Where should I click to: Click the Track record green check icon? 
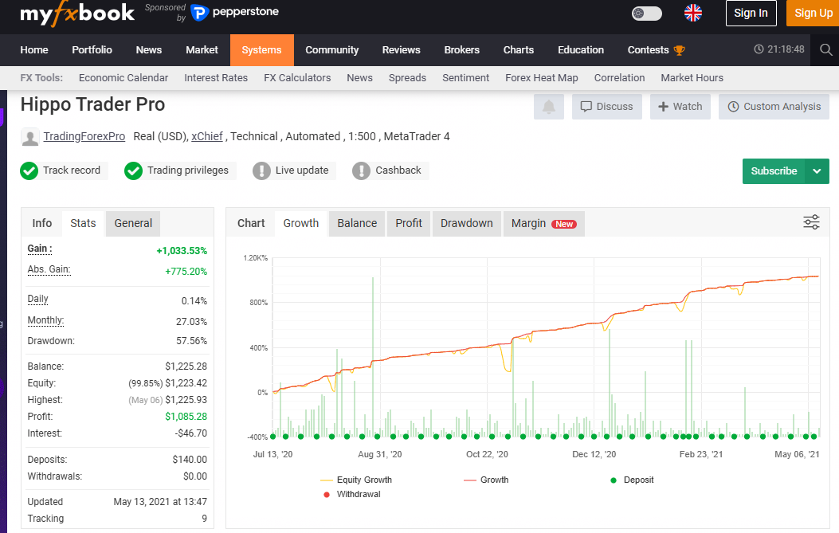(29, 170)
